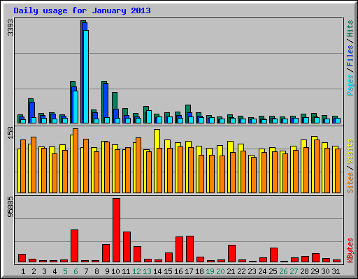Select the red KBytes bar for day 11
358x279 pixels.
(x=127, y=247)
